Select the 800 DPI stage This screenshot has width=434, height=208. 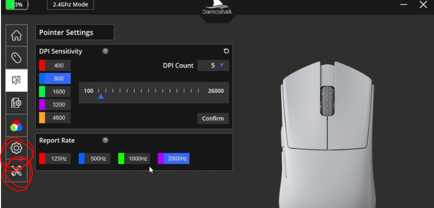point(55,78)
